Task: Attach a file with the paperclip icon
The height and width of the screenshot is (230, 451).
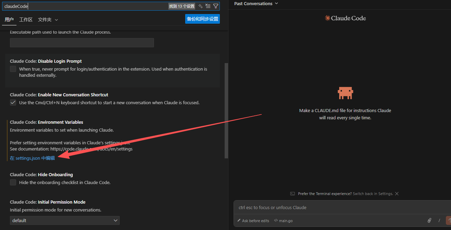Action: (429, 220)
